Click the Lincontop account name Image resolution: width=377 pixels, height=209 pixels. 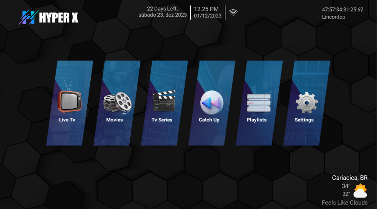(333, 17)
